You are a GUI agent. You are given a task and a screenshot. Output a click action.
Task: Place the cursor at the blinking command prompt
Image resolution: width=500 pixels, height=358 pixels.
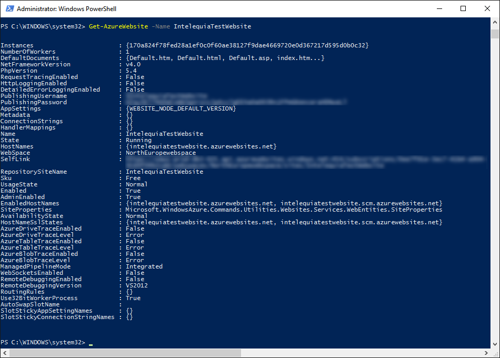click(x=89, y=342)
